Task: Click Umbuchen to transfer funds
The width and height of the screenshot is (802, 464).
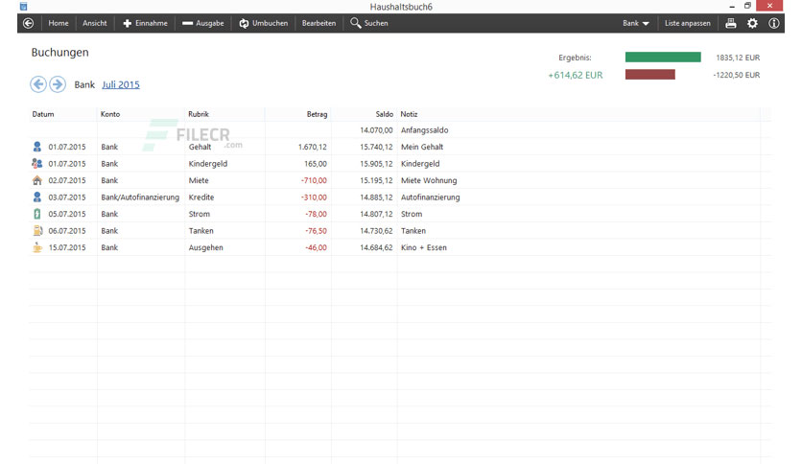Action: coord(264,23)
